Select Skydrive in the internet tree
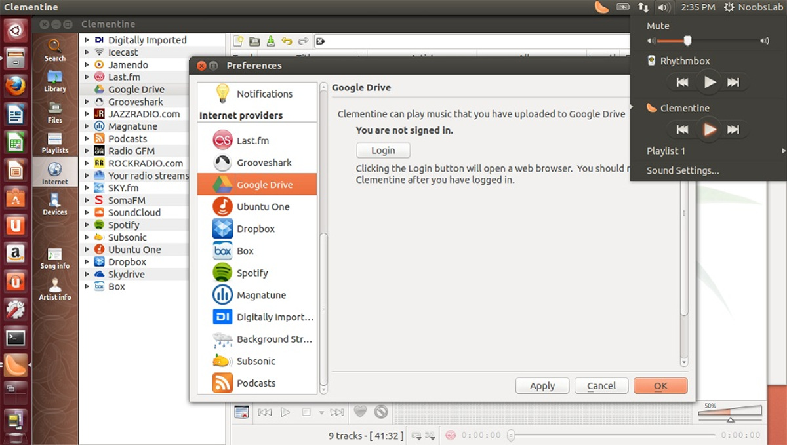The width and height of the screenshot is (787, 445). [x=126, y=274]
